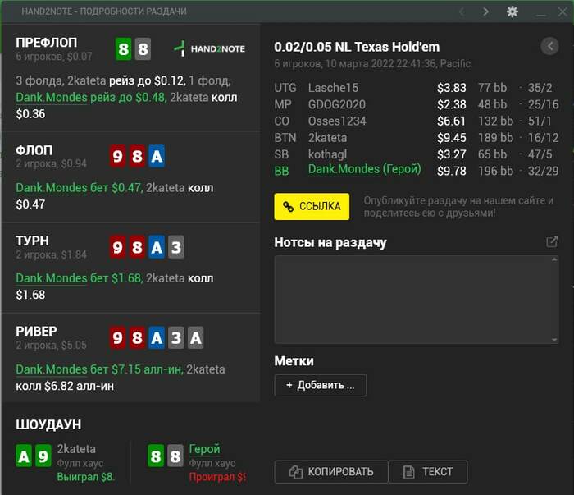574x495 pixels.
Task: Click Hand2Note logo in preflop section
Action: [x=209, y=48]
